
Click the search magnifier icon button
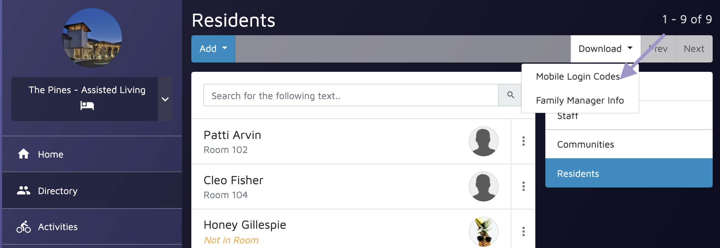pyautogui.click(x=510, y=95)
